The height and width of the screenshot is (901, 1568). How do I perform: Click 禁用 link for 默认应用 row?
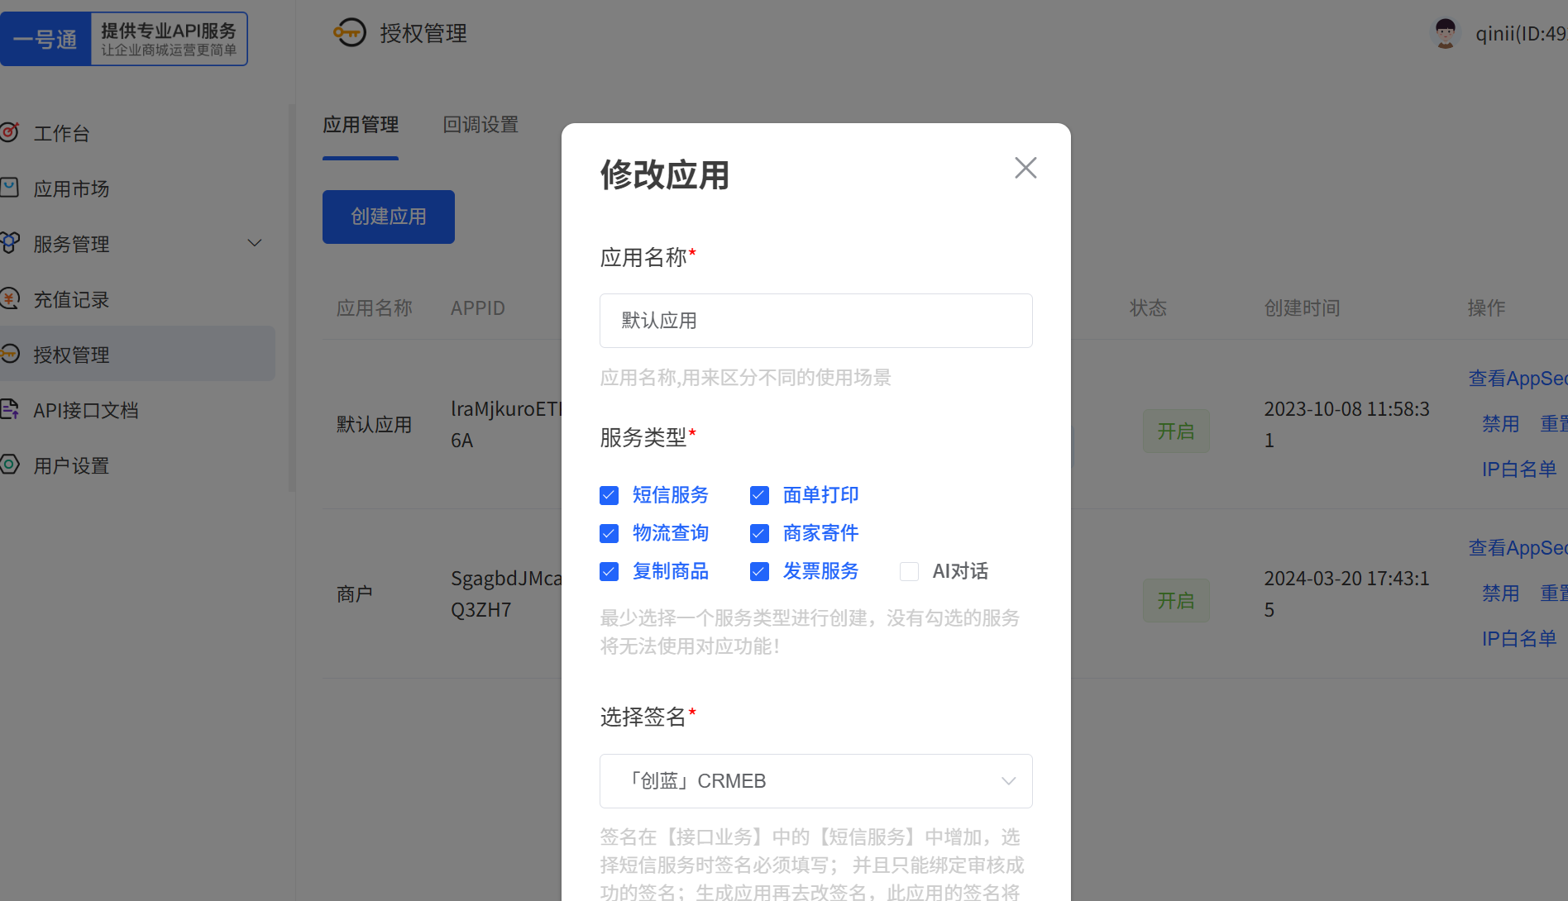pos(1500,424)
